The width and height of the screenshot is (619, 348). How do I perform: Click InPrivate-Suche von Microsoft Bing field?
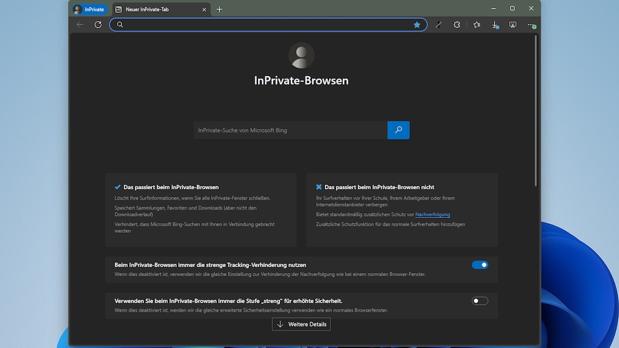(x=290, y=130)
